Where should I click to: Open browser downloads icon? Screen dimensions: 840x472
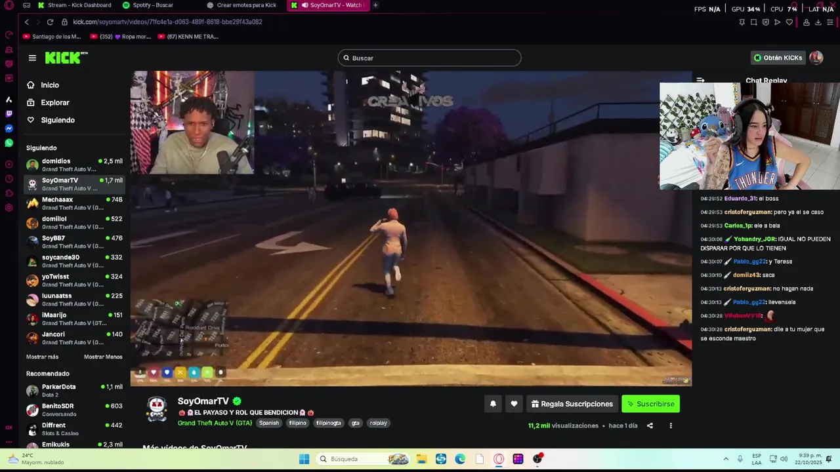point(818,22)
